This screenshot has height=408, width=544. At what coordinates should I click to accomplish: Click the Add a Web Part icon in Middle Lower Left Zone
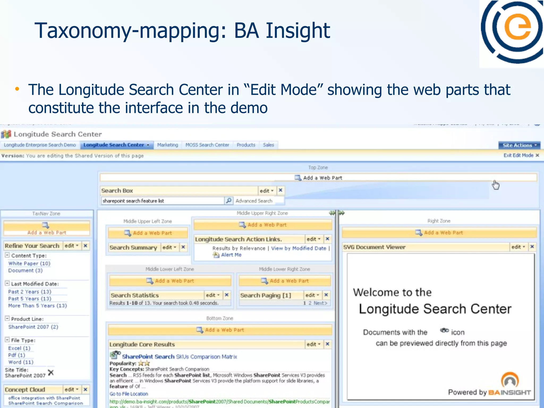pyautogui.click(x=150, y=281)
